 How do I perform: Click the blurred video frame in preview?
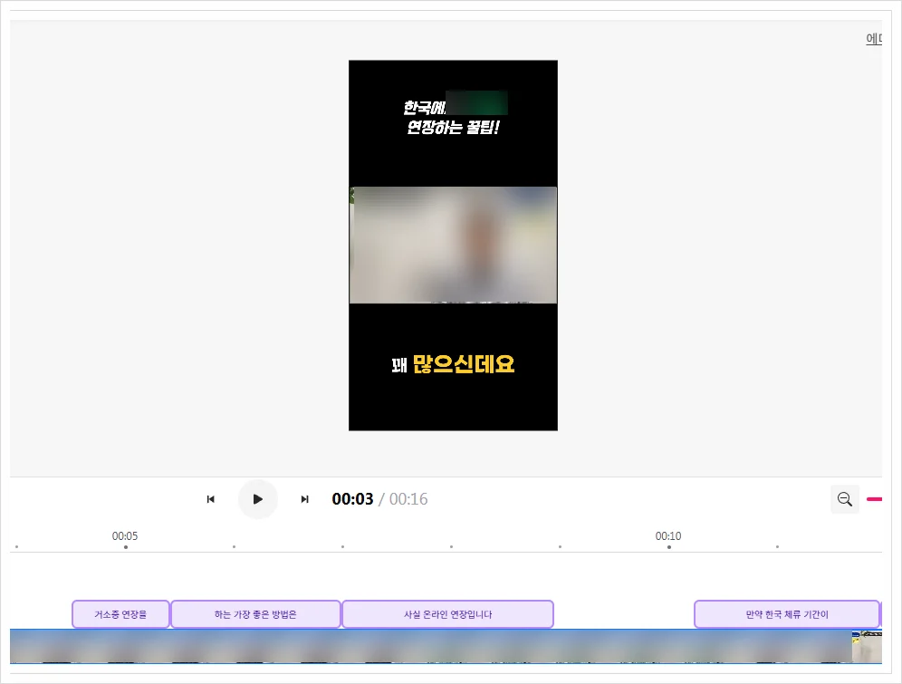[453, 245]
